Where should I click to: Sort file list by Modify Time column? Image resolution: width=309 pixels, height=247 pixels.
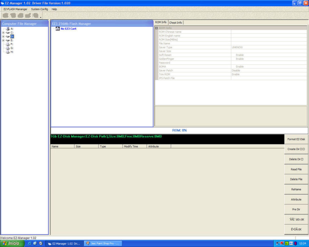(x=135, y=147)
